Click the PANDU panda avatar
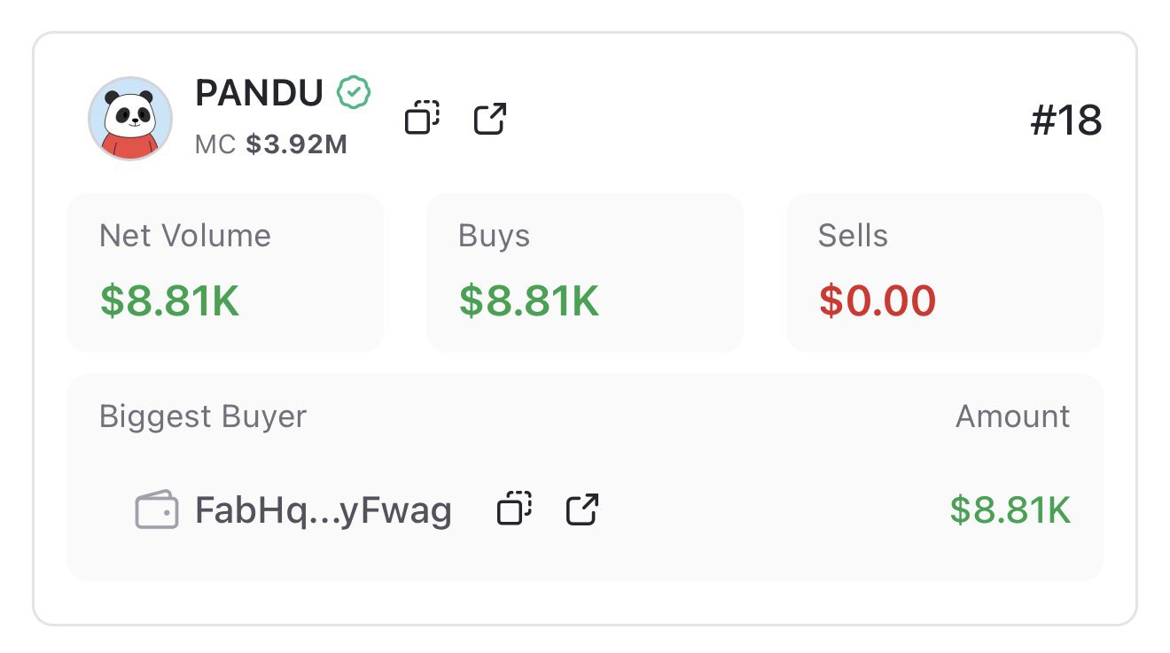Image resolution: width=1170 pixels, height=653 pixels. tap(130, 119)
